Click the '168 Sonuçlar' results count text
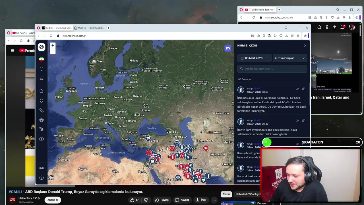 point(244,79)
